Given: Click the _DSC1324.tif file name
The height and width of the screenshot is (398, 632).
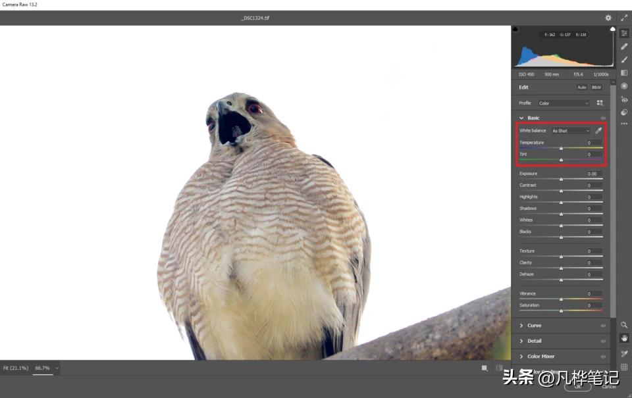Looking at the screenshot, I should [255, 18].
